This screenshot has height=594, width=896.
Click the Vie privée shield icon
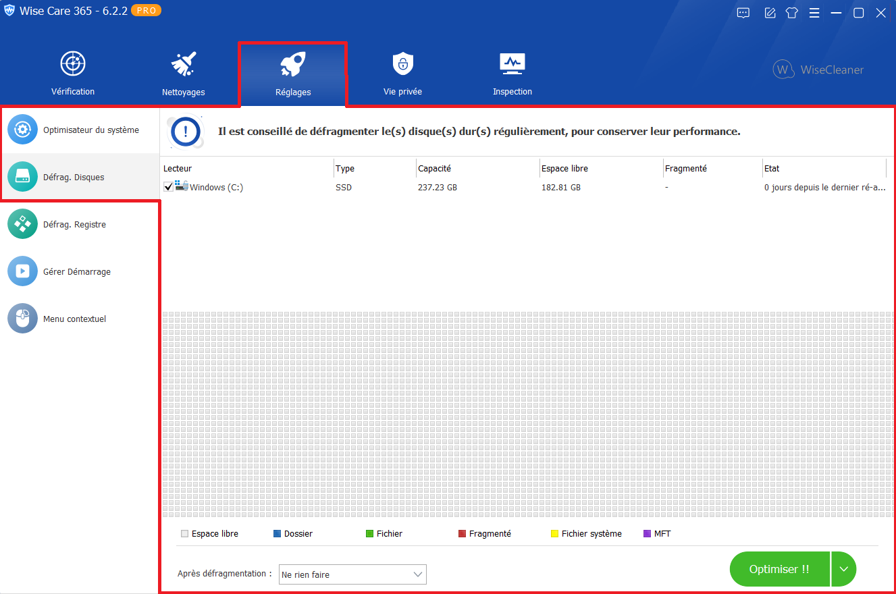[402, 63]
